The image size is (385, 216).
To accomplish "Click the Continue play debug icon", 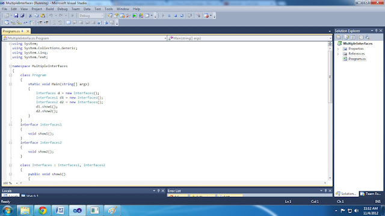I will pos(163,16).
